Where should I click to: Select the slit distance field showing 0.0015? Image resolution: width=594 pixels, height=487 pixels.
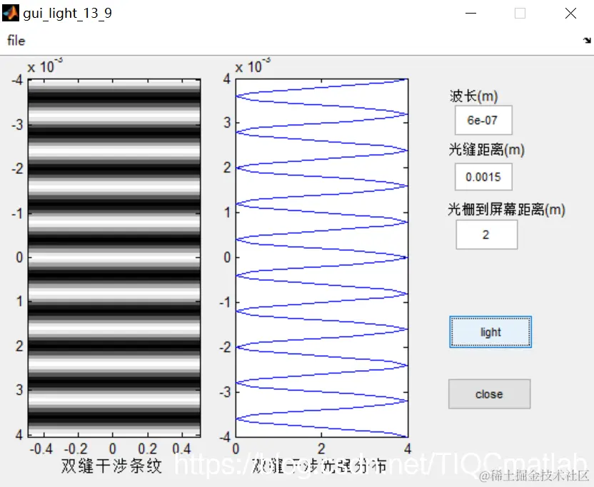coord(483,177)
